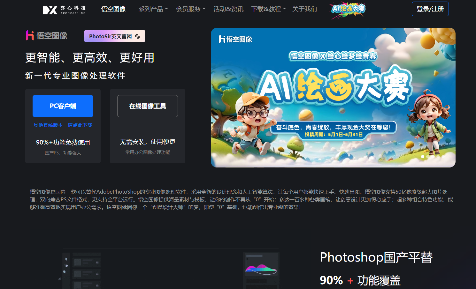Select the second carousel dot
This screenshot has width=476, height=289.
click(428, 157)
